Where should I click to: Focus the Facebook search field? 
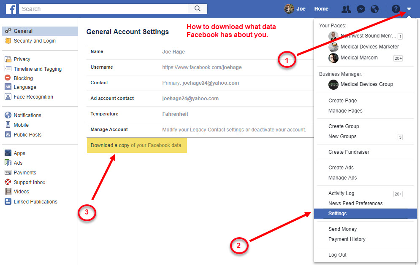point(103,9)
